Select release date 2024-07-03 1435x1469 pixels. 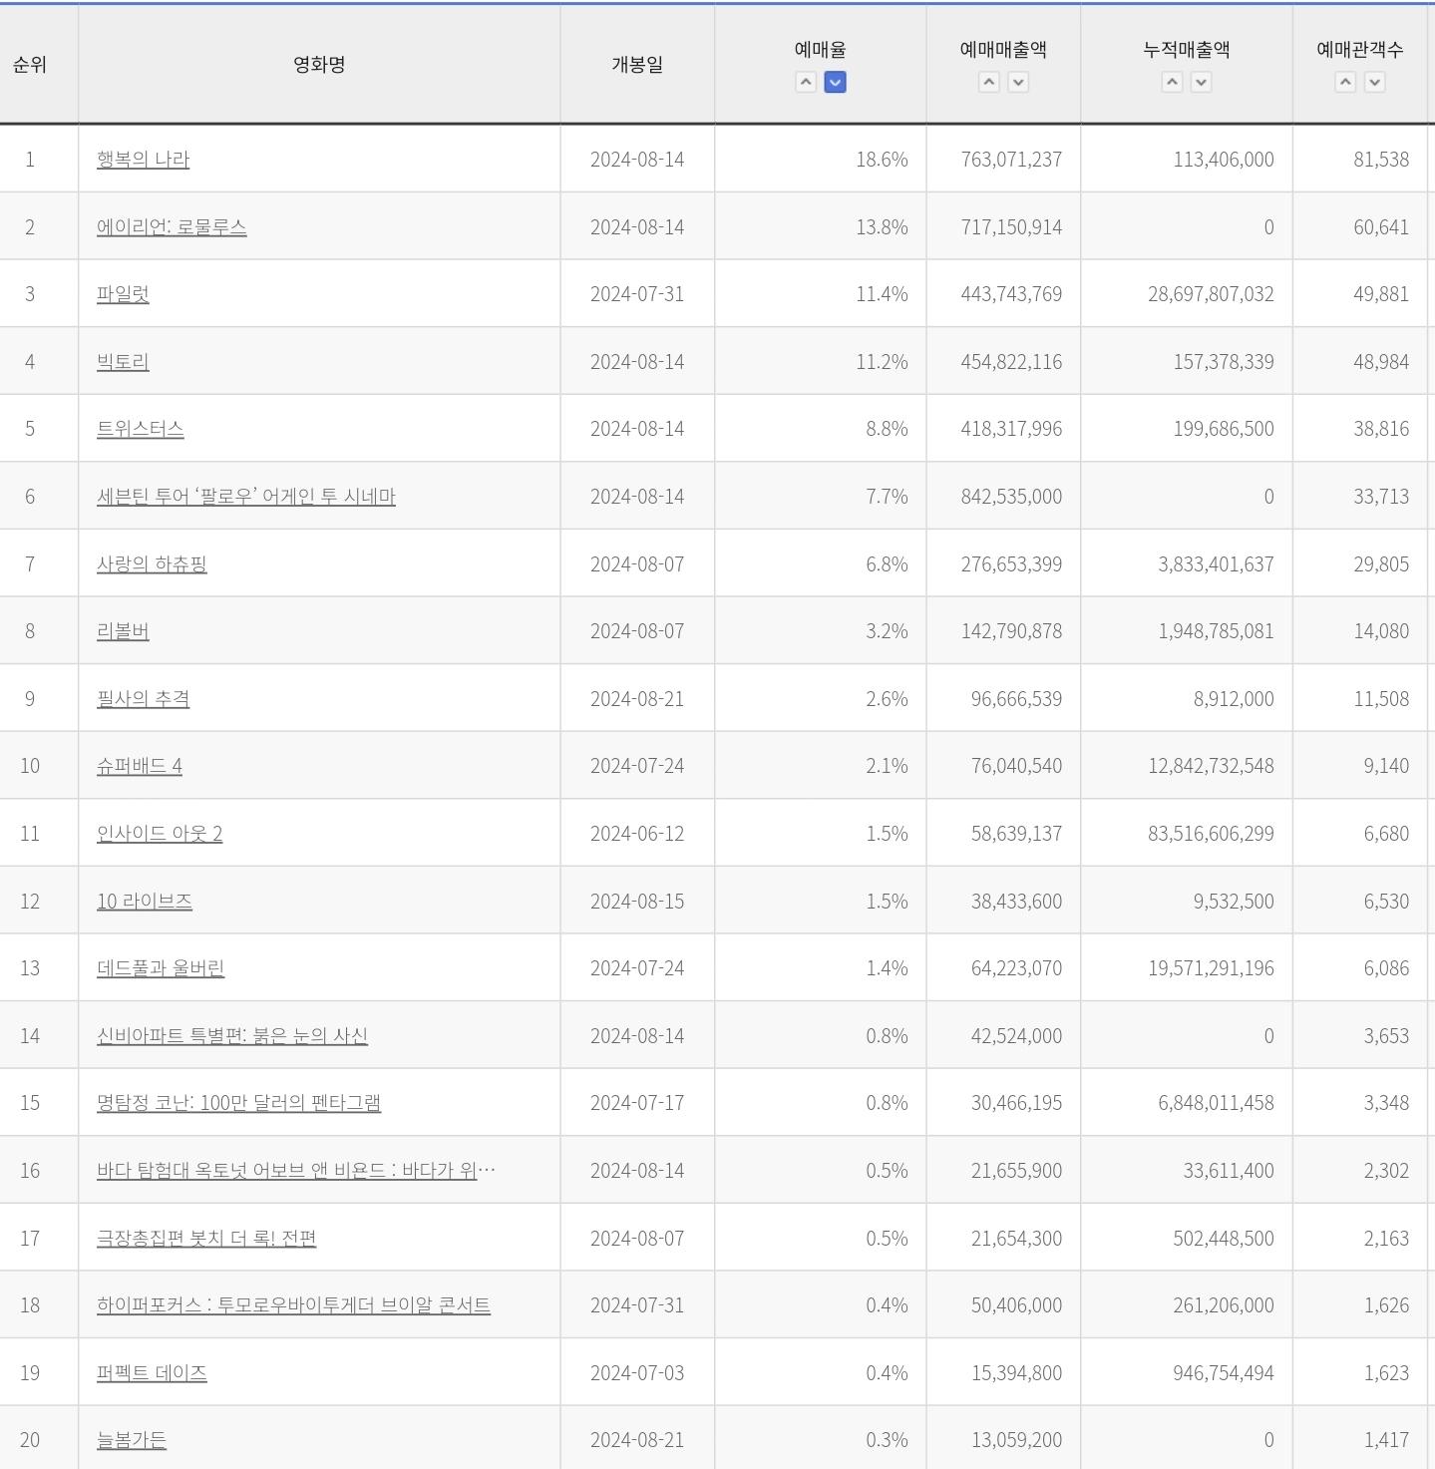tap(637, 1373)
